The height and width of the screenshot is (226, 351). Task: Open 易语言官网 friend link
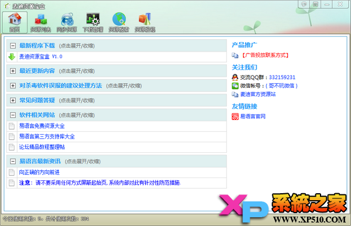pyautogui.click(x=253, y=117)
